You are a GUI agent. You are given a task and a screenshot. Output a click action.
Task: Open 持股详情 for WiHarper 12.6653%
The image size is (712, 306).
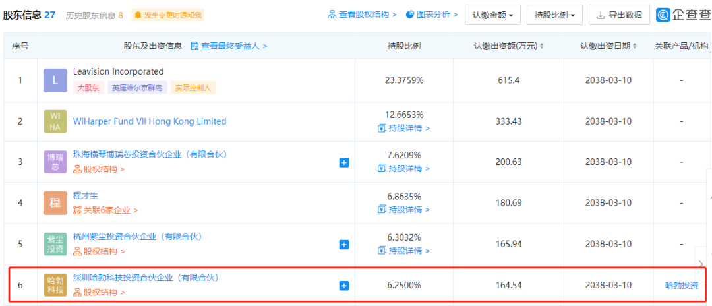(x=403, y=128)
